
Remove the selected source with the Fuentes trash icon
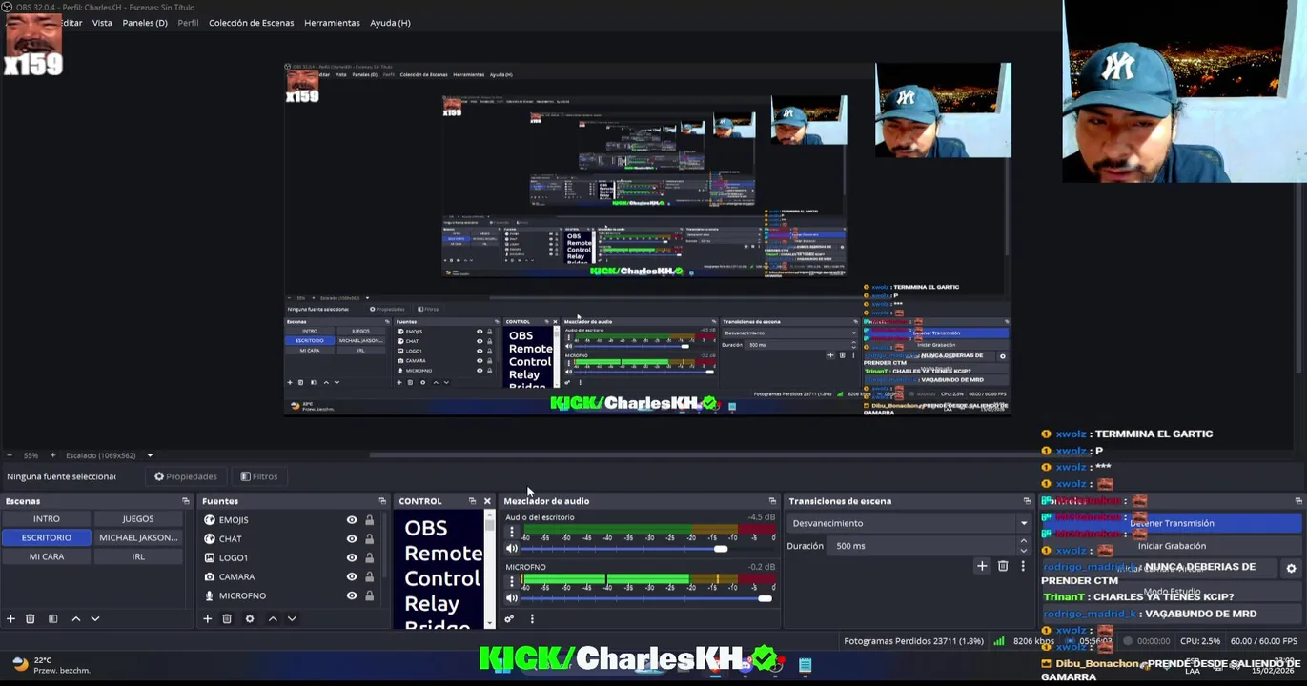pos(227,618)
